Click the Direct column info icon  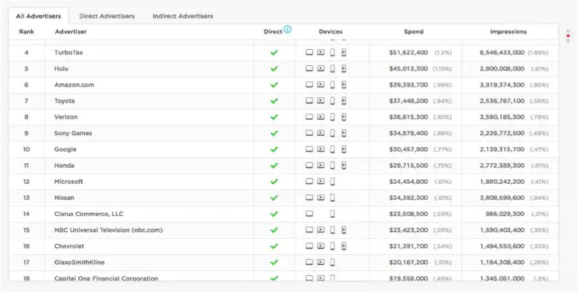[x=287, y=29]
